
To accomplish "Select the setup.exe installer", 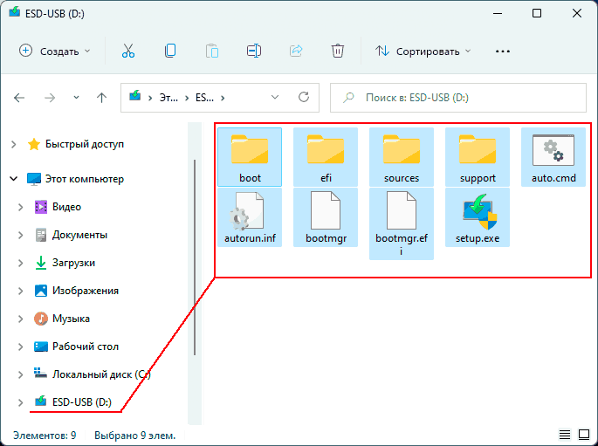I will pyautogui.click(x=478, y=217).
